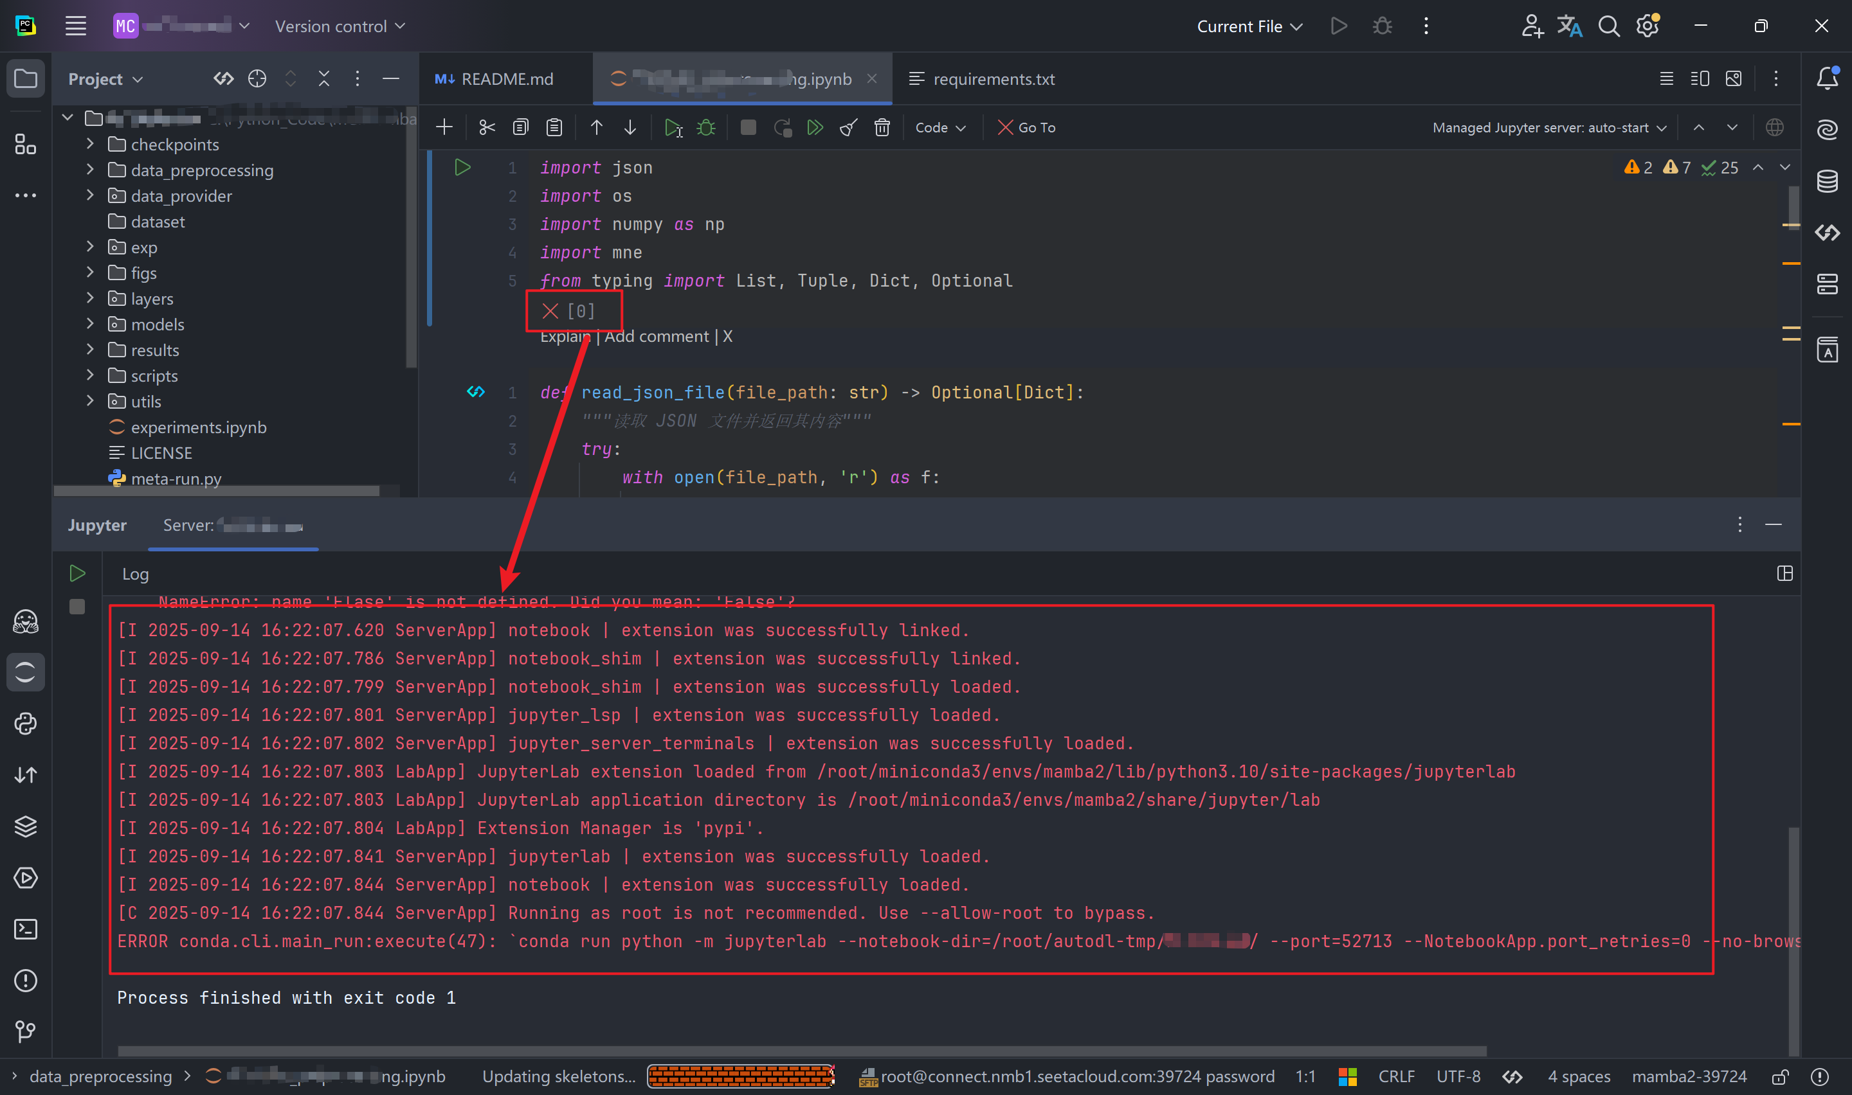Open the Database tool window icon
1852x1095 pixels.
[1827, 181]
